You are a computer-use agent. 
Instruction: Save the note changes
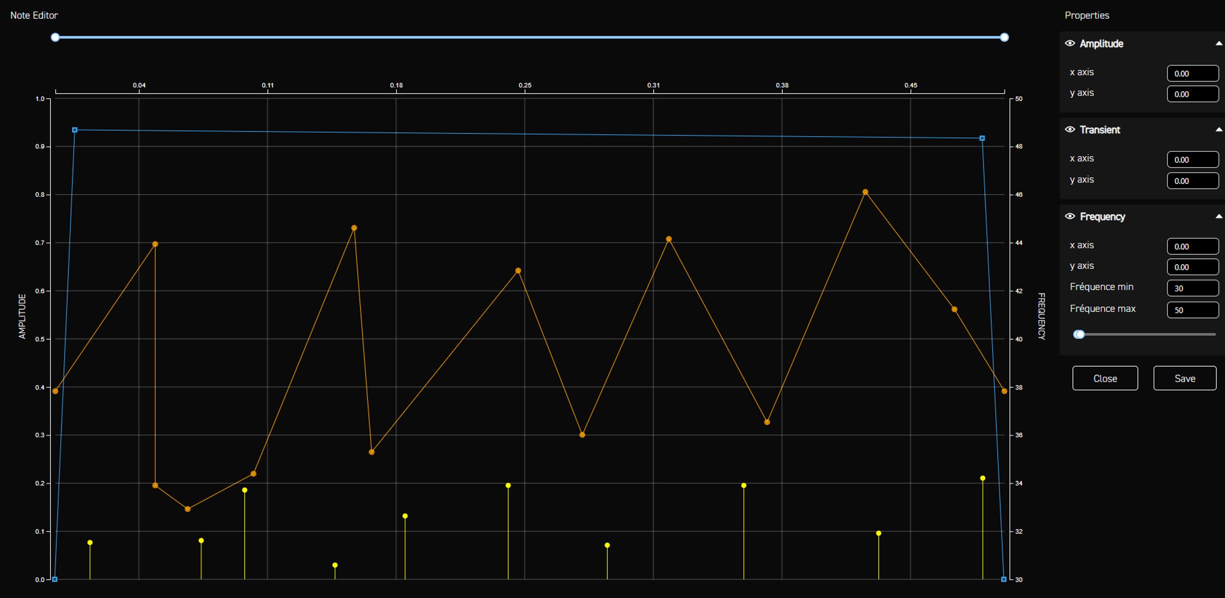[1184, 378]
